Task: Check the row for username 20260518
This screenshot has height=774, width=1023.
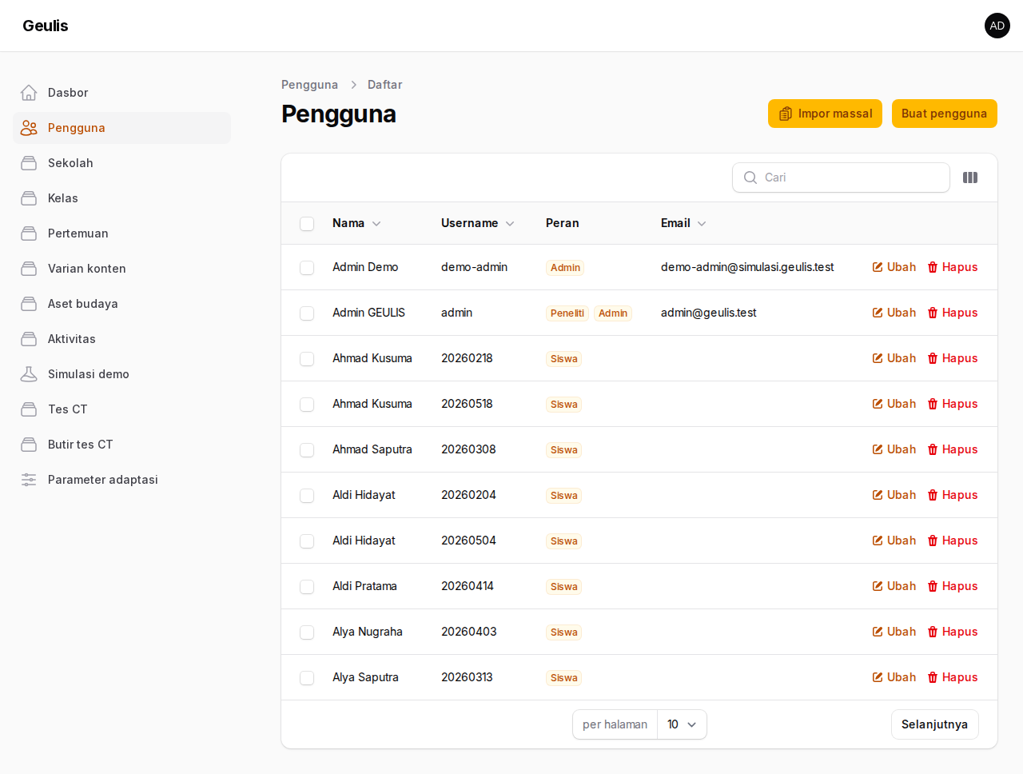Action: pyautogui.click(x=307, y=405)
